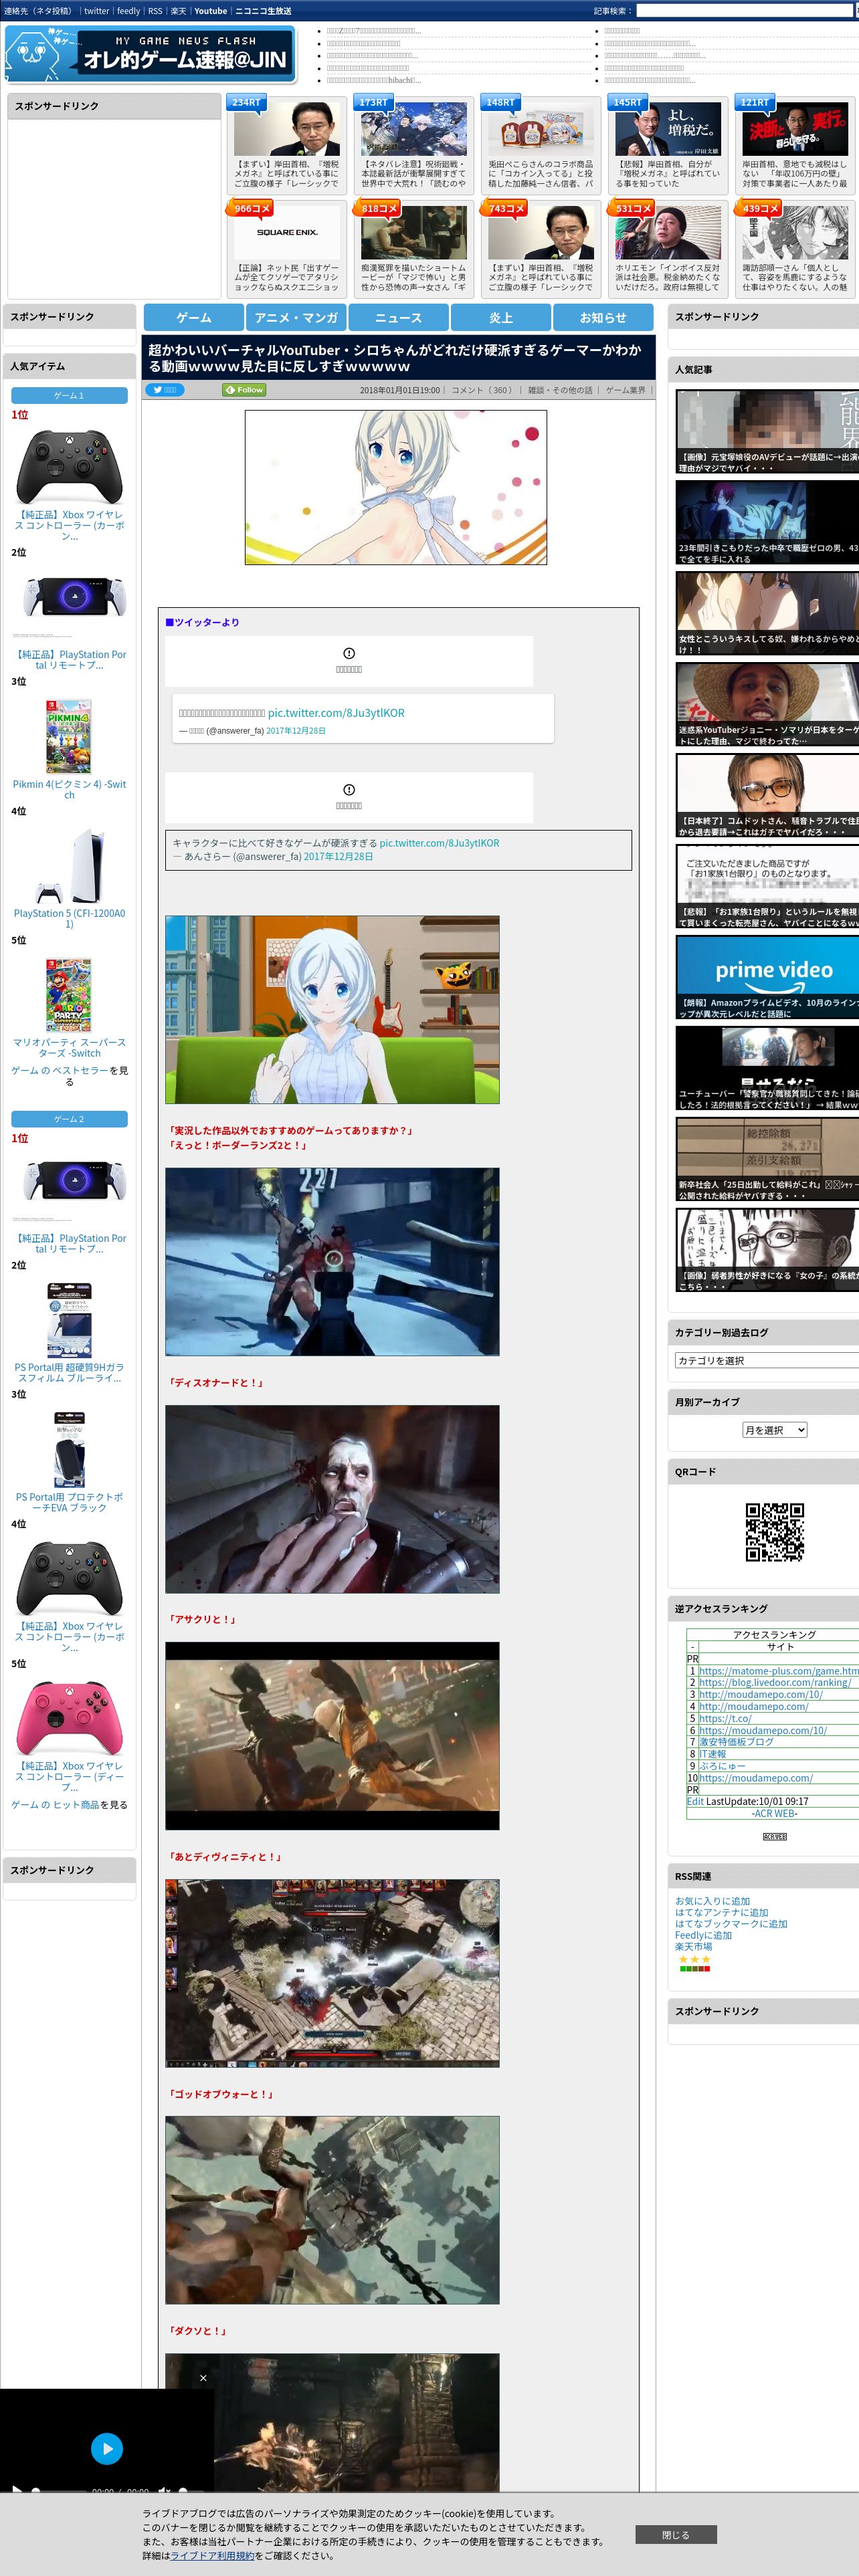
Task: Click the pink Xbox controller product image
Action: tap(69, 1717)
